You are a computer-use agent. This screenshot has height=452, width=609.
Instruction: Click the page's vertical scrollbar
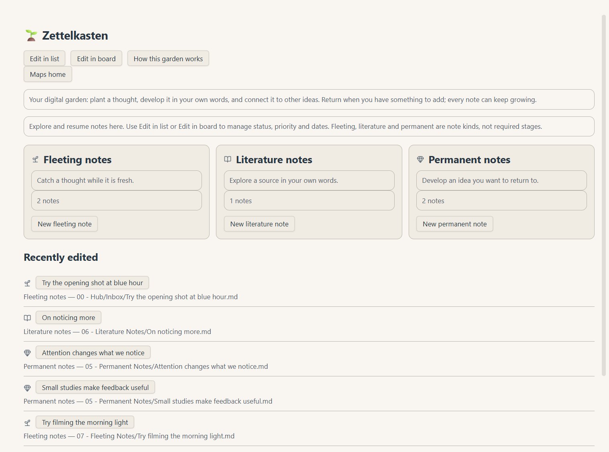point(604,195)
